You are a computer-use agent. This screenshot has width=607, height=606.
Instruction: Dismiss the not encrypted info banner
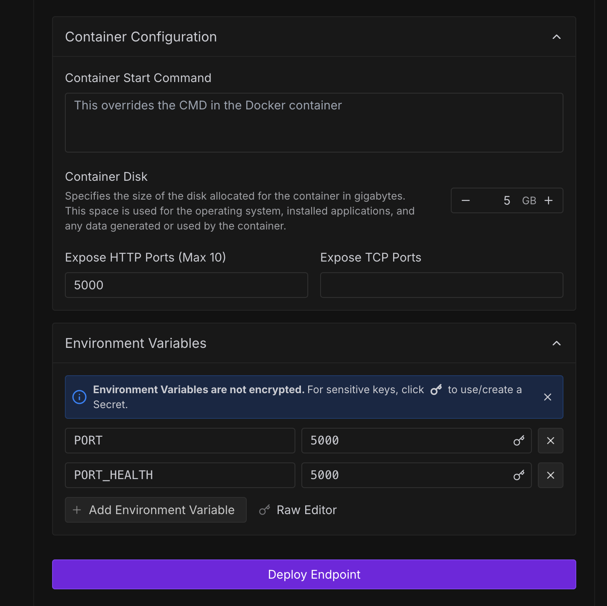pyautogui.click(x=548, y=397)
